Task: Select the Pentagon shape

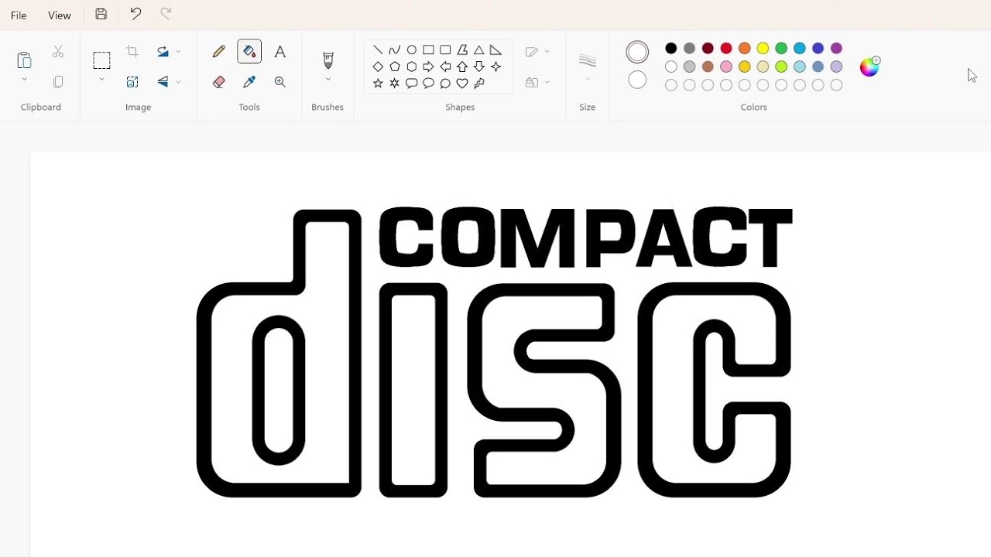Action: [x=395, y=67]
